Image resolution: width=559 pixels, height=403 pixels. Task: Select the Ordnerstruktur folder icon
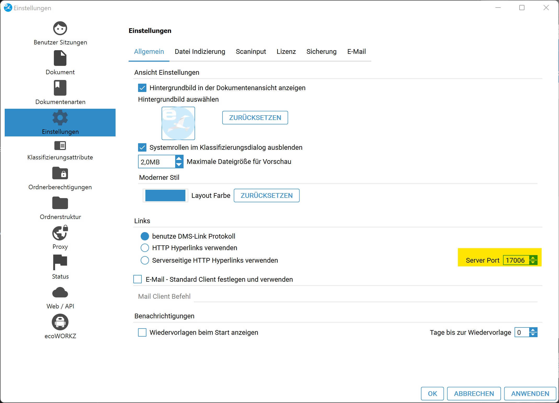60,203
